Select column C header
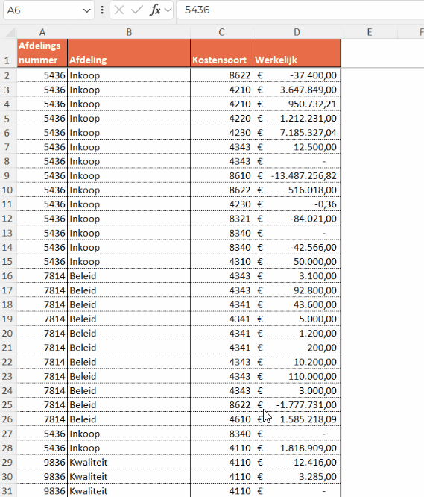Screen dimensions: 424x497 (221, 32)
